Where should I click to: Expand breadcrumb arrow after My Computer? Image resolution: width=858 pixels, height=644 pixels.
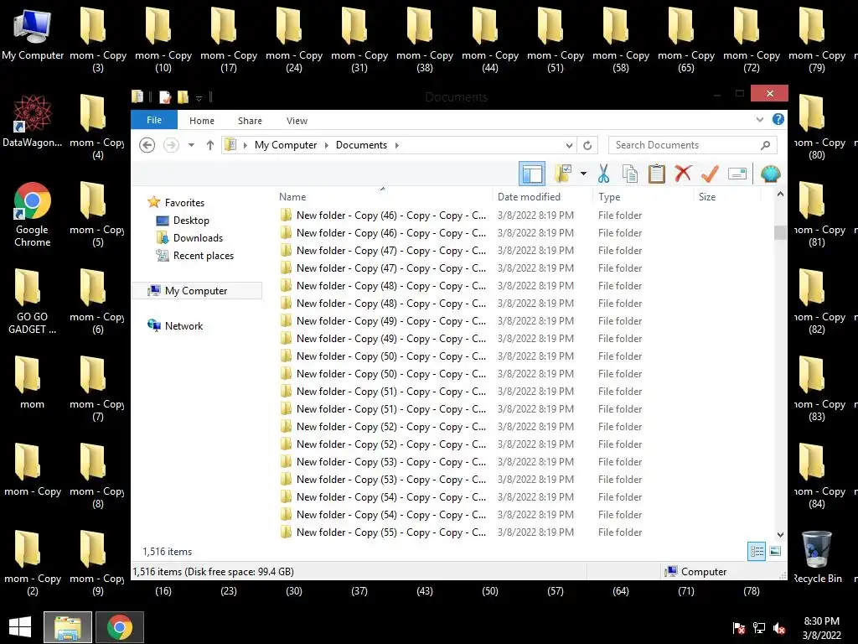327,145
